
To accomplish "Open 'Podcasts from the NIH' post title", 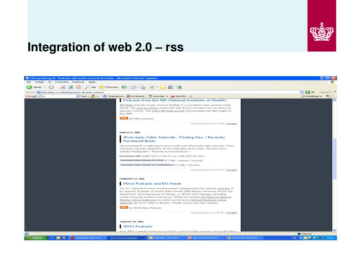I will 175,100.
